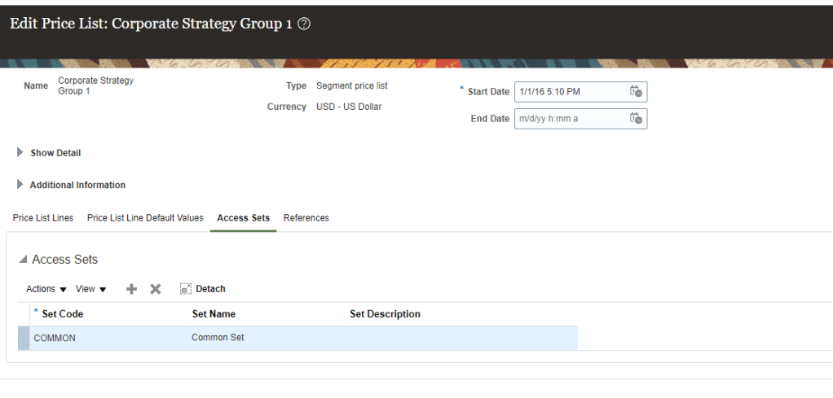
Task: Switch to the Price List Lines tab
Action: pos(43,218)
